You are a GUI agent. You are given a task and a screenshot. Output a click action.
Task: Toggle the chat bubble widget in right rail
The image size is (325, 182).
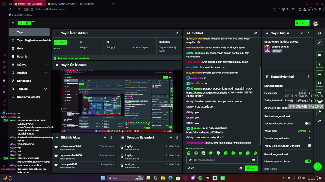pos(320,83)
